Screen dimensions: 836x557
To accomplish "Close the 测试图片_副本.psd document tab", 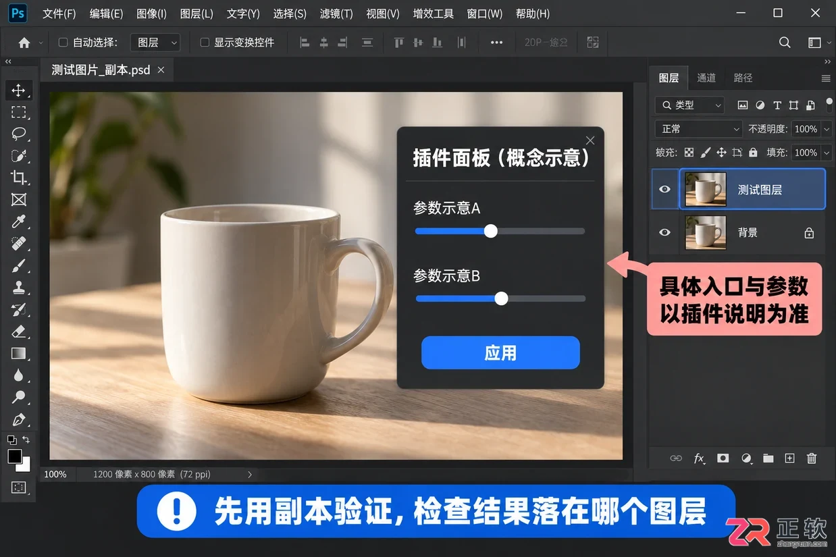I will [x=161, y=70].
